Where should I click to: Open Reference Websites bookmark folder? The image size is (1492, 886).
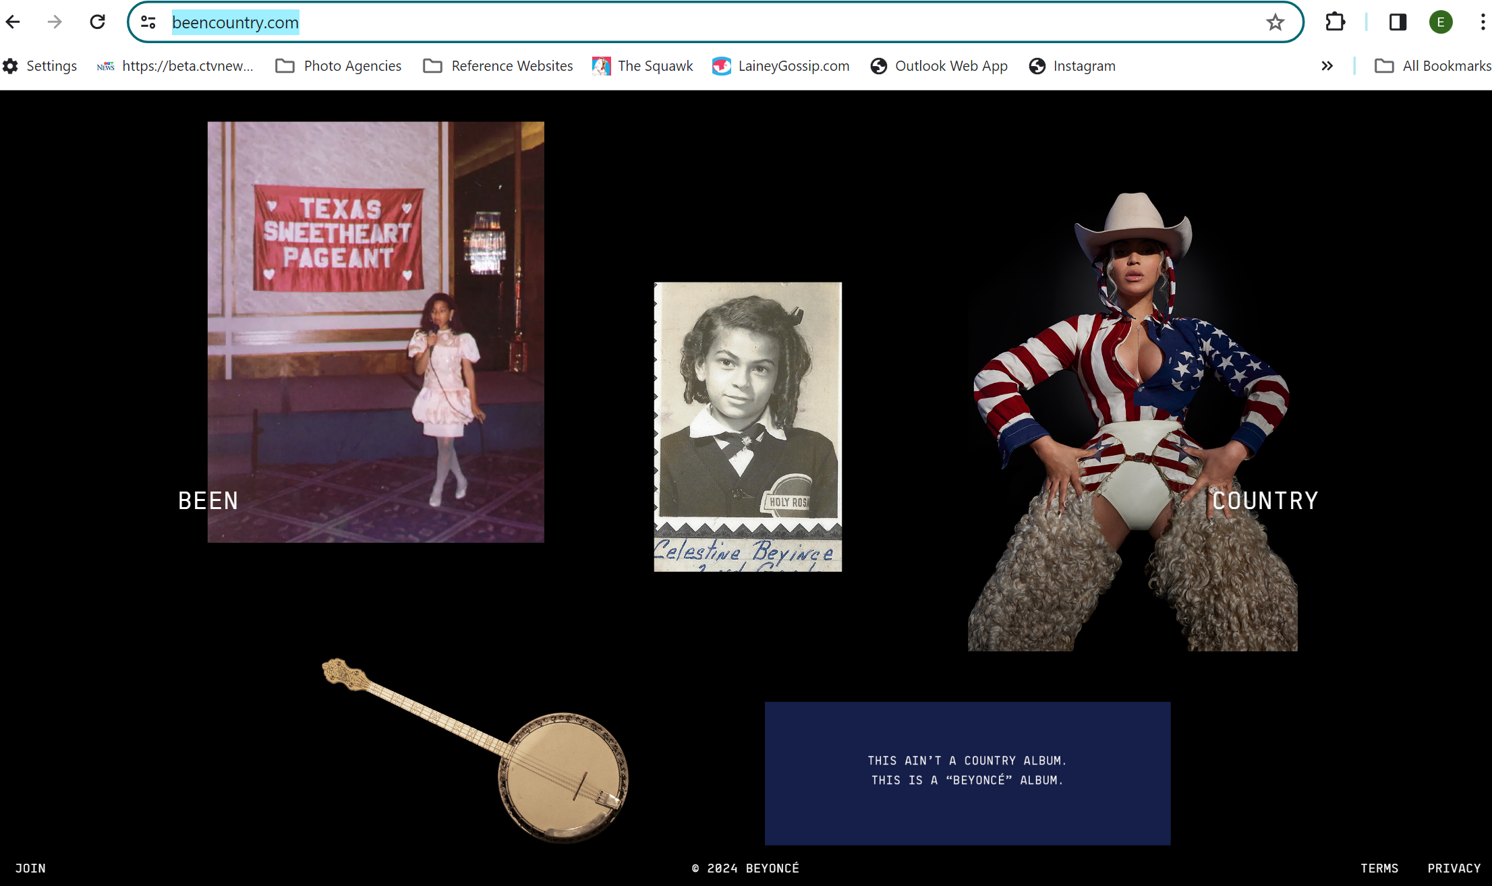tap(498, 66)
